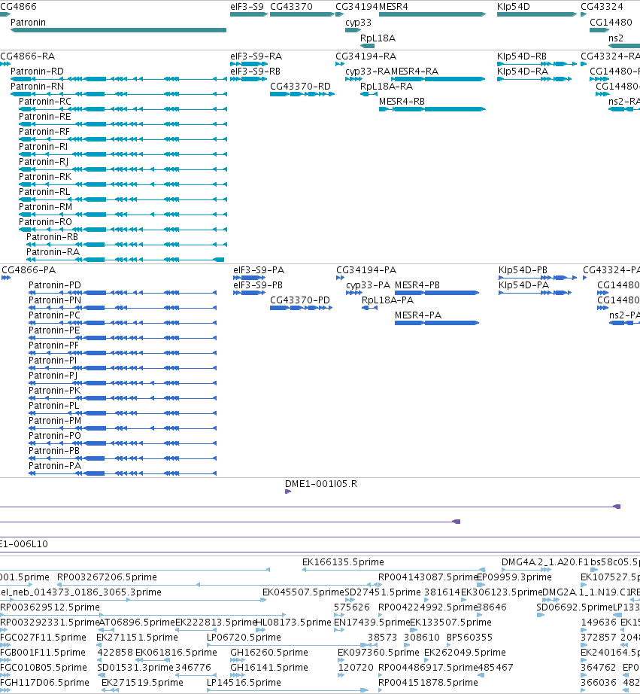
Task: Click the Patronin-RK transcript label
Action: click(x=45, y=177)
